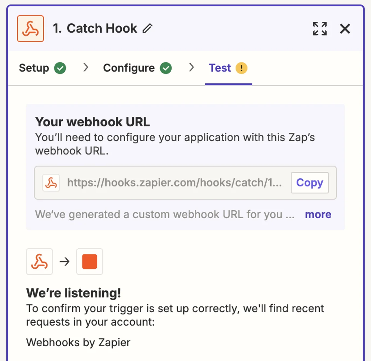Click the webhook icon inside the URL field
371x361 pixels.
(x=51, y=183)
